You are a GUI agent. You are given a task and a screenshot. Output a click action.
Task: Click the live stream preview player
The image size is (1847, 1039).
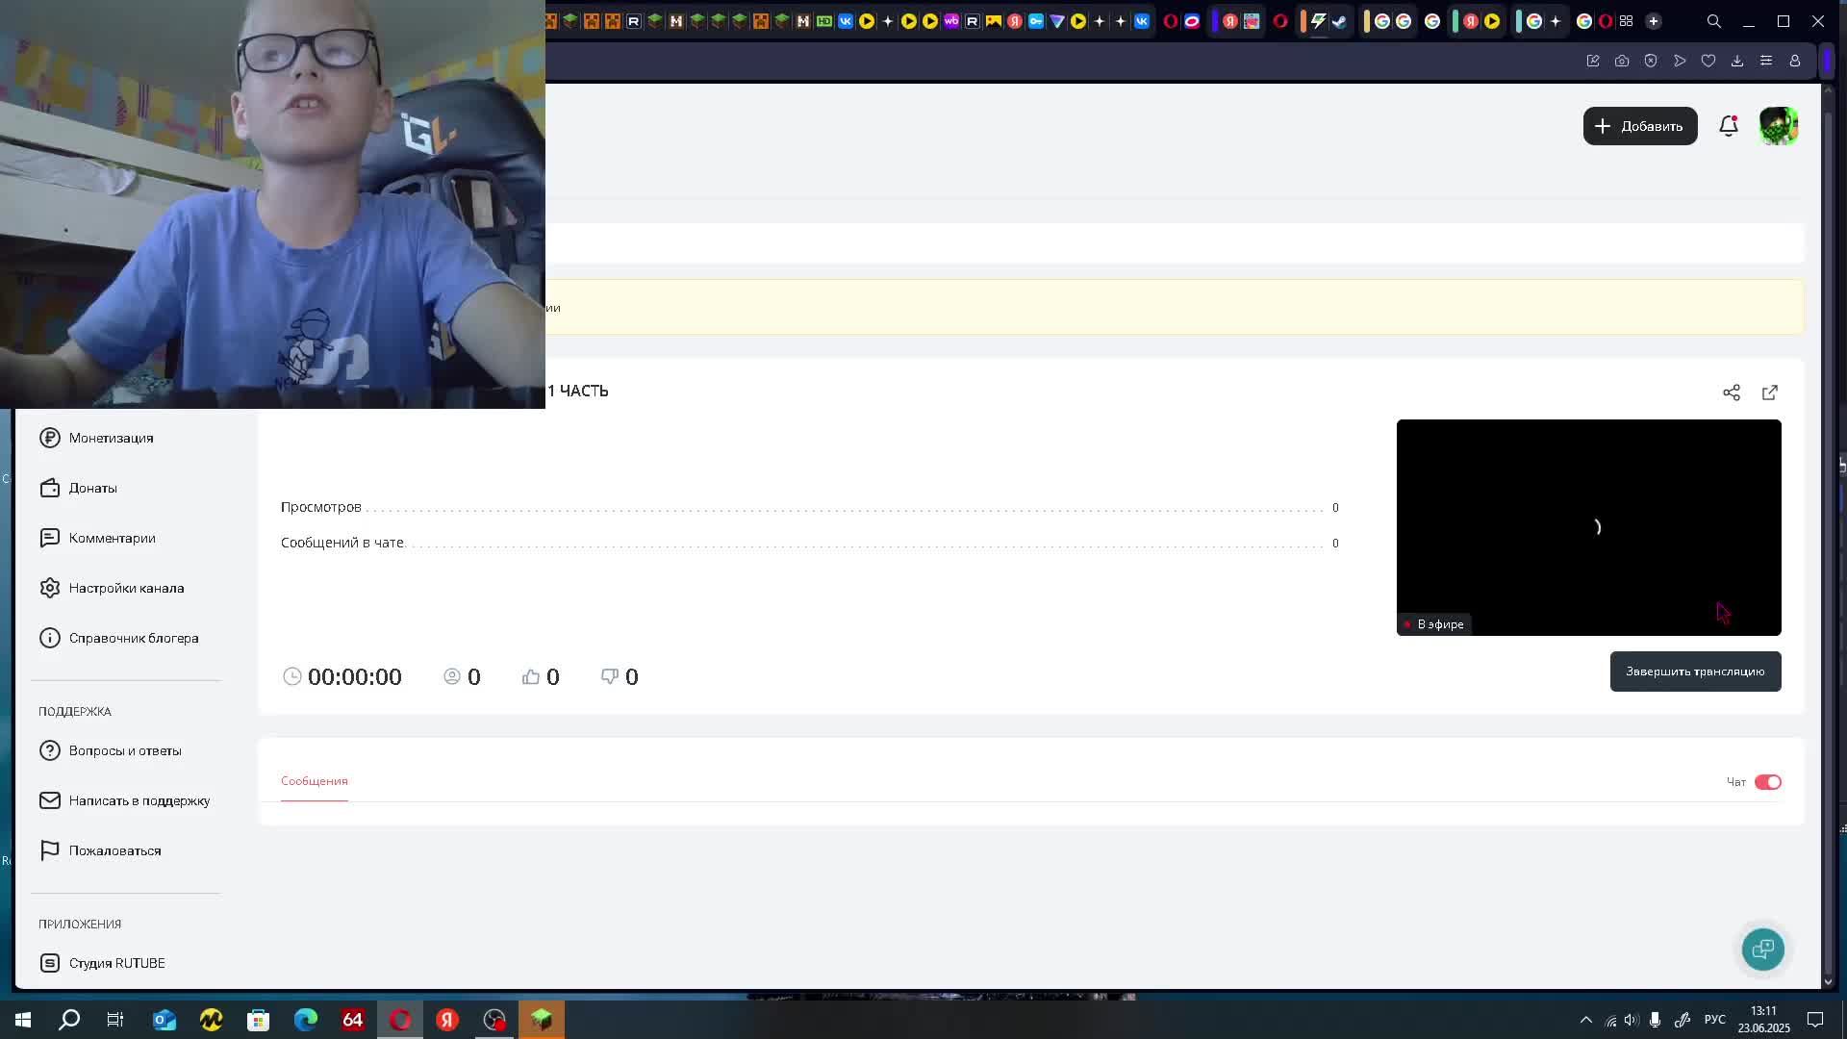1588,527
